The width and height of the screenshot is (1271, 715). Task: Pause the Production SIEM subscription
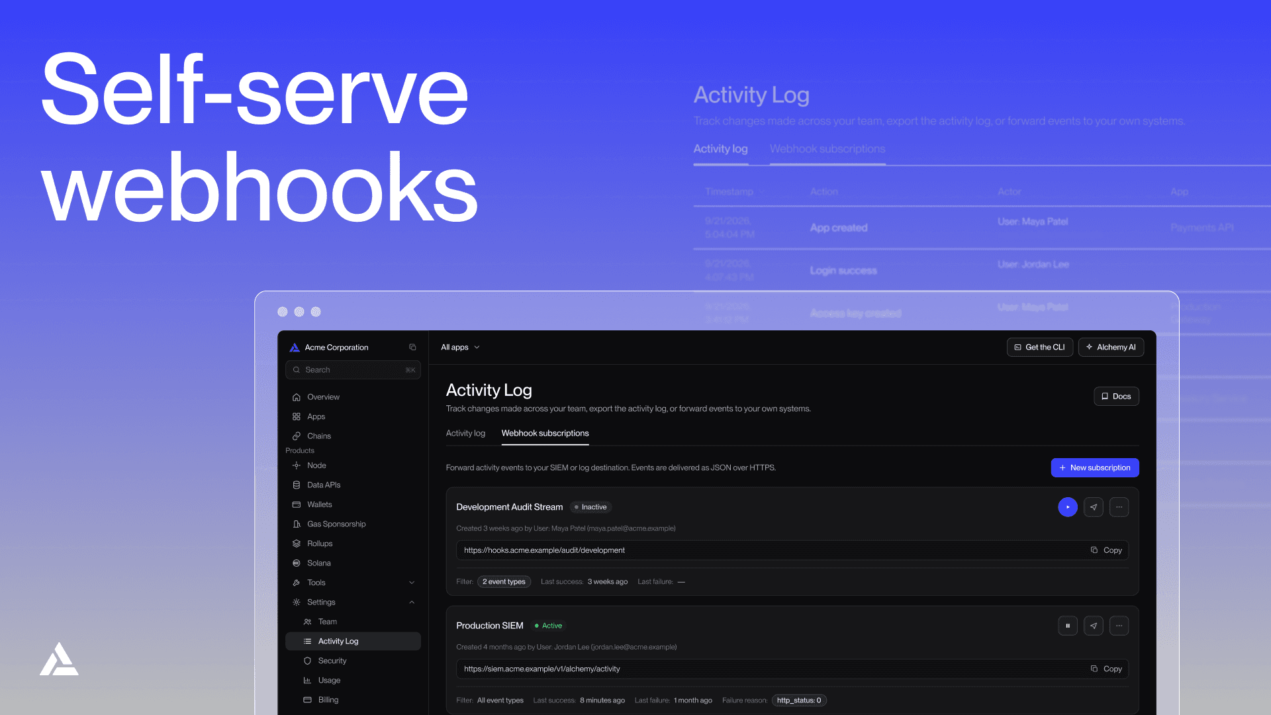[1068, 626]
